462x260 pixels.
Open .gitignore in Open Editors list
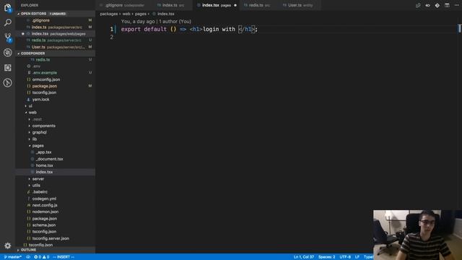[x=56, y=20]
